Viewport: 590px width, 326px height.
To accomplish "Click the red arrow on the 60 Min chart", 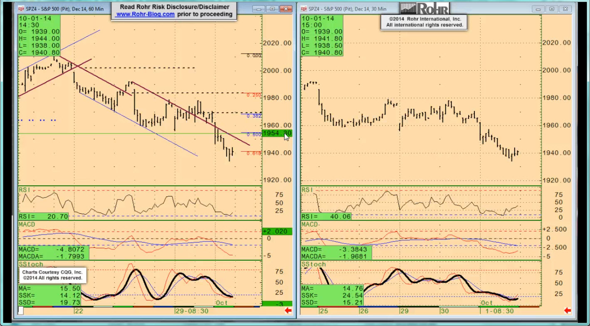I will click(x=288, y=311).
